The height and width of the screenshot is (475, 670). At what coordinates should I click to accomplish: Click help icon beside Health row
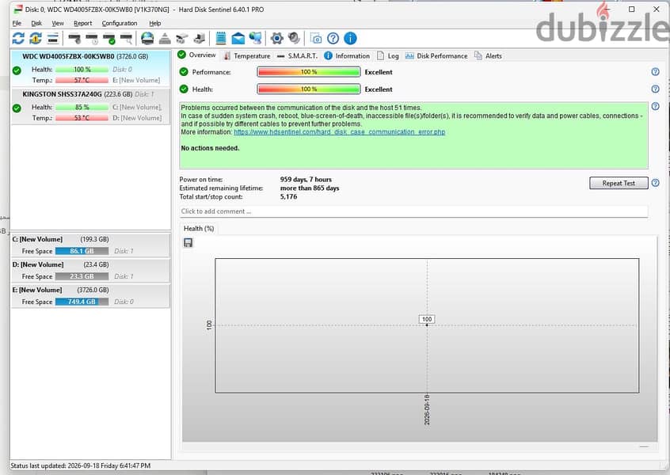pyautogui.click(x=655, y=89)
